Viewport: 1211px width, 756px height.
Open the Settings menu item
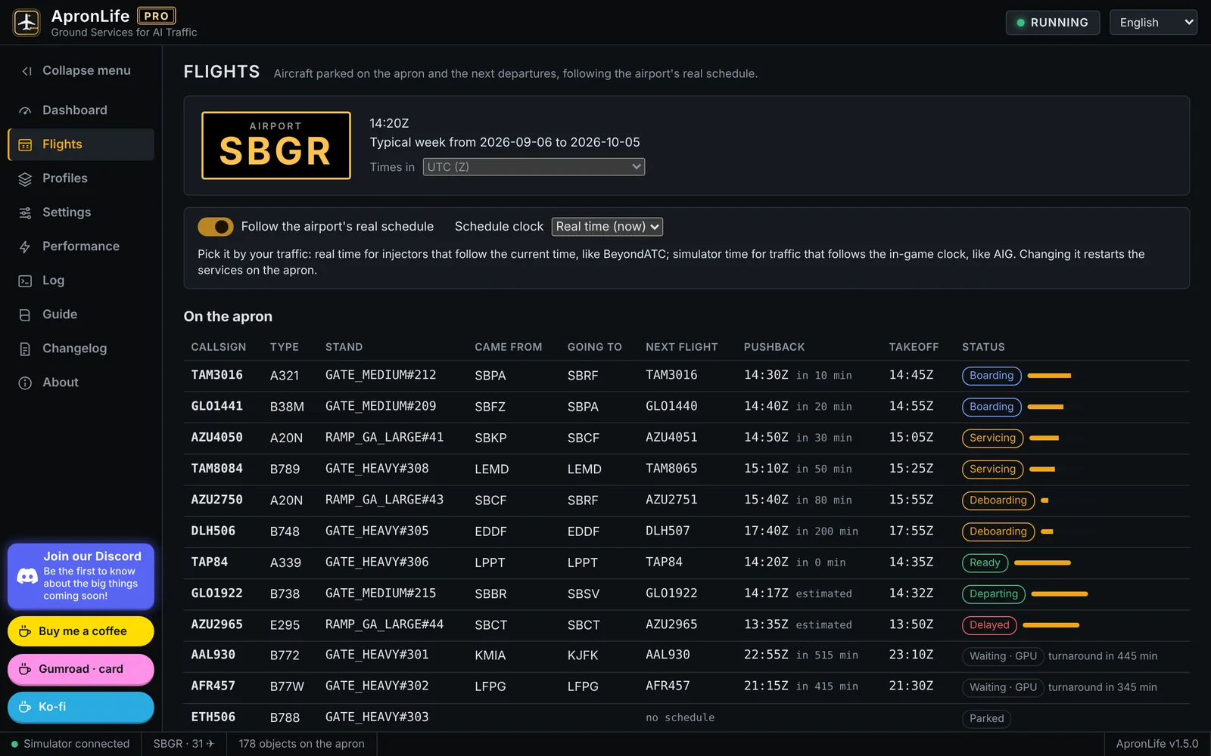(81, 212)
